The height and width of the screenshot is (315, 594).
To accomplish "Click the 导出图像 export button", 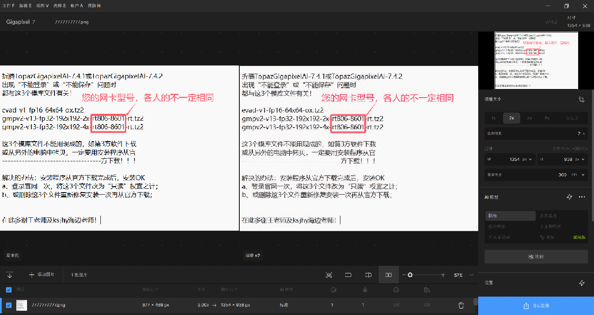I will pyautogui.click(x=536, y=306).
